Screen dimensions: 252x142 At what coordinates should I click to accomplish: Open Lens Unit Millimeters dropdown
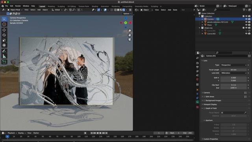pos(233,73)
